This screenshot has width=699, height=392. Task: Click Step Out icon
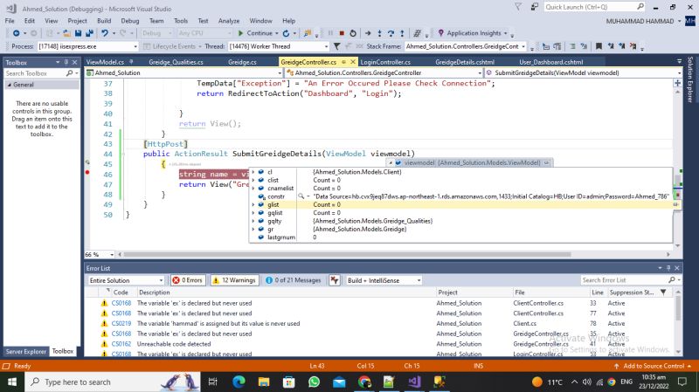[402, 33]
